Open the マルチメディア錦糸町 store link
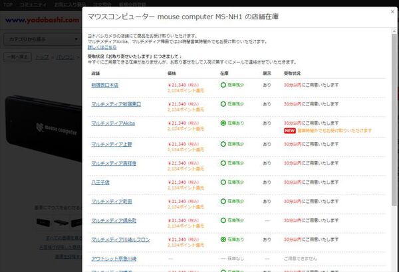 tap(114, 220)
